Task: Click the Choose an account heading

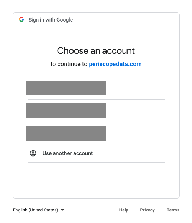Action: (96, 51)
